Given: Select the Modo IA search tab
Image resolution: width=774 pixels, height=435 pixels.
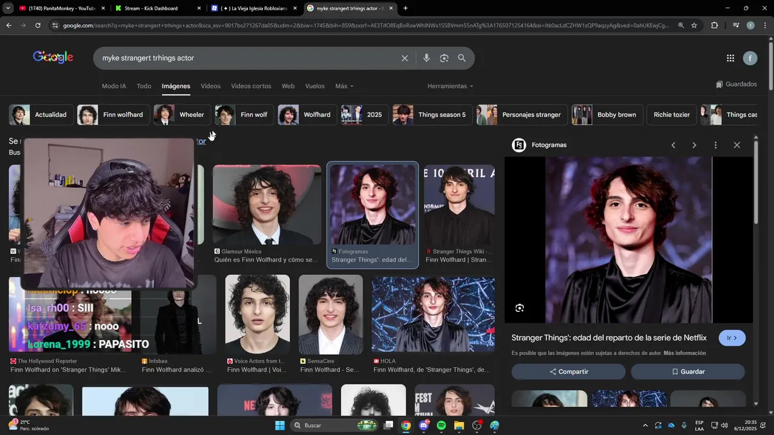Looking at the screenshot, I should click(x=114, y=86).
